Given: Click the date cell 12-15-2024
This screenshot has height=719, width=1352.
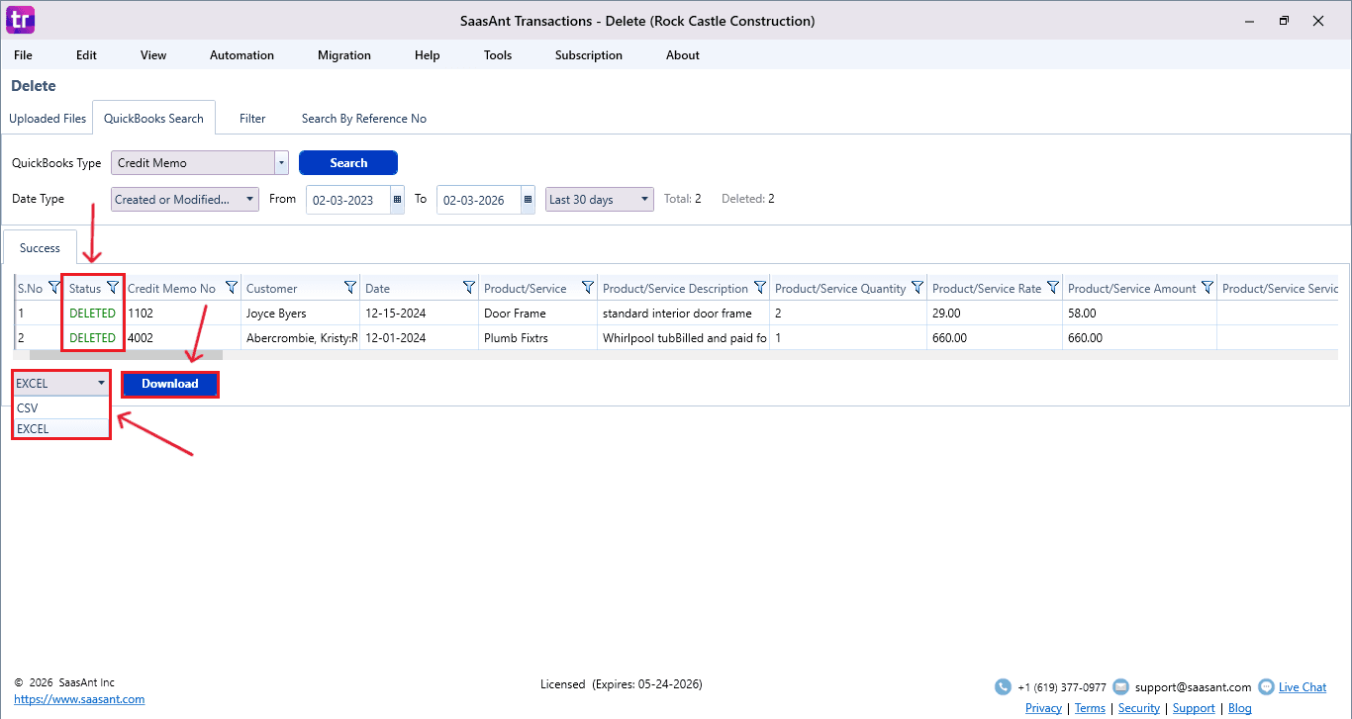Looking at the screenshot, I should [x=420, y=314].
